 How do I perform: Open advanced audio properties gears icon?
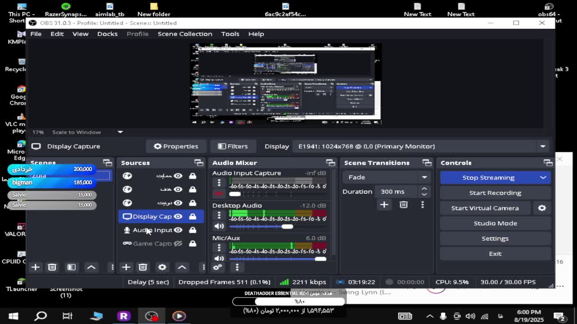(217, 267)
